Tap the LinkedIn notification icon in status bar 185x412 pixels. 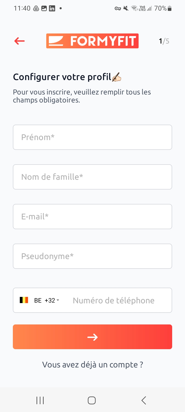pos(52,8)
